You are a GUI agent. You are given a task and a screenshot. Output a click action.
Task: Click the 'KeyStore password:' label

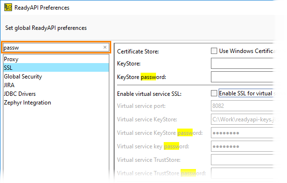point(142,77)
